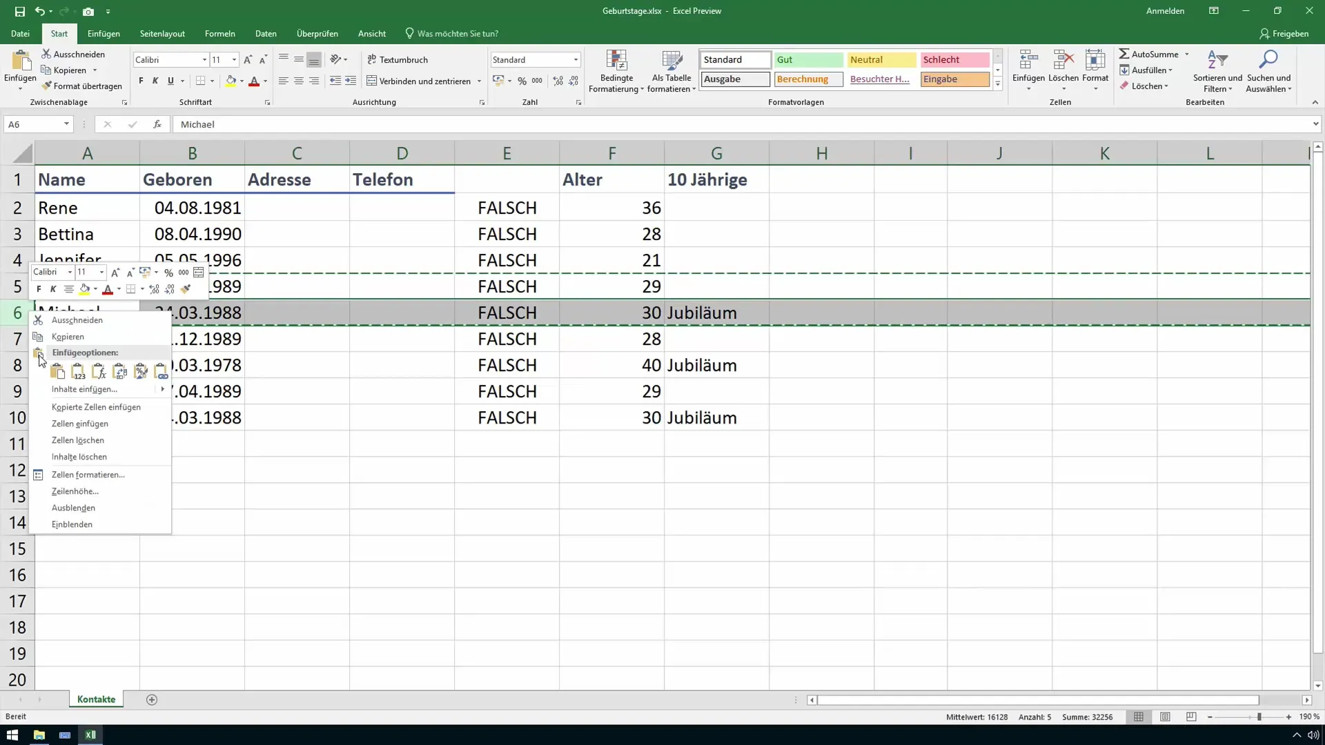Viewport: 1325px width, 745px height.
Task: Click ribbon Ausschneiden scissors button
Action: [73, 54]
